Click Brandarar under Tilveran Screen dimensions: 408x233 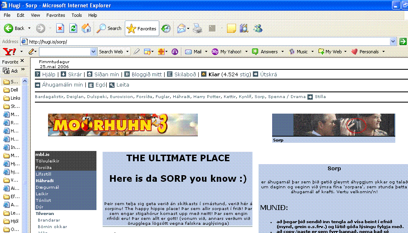pos(49,220)
